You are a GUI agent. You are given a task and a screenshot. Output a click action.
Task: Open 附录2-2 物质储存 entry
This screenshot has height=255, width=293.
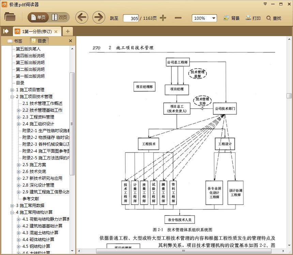coord(46,138)
